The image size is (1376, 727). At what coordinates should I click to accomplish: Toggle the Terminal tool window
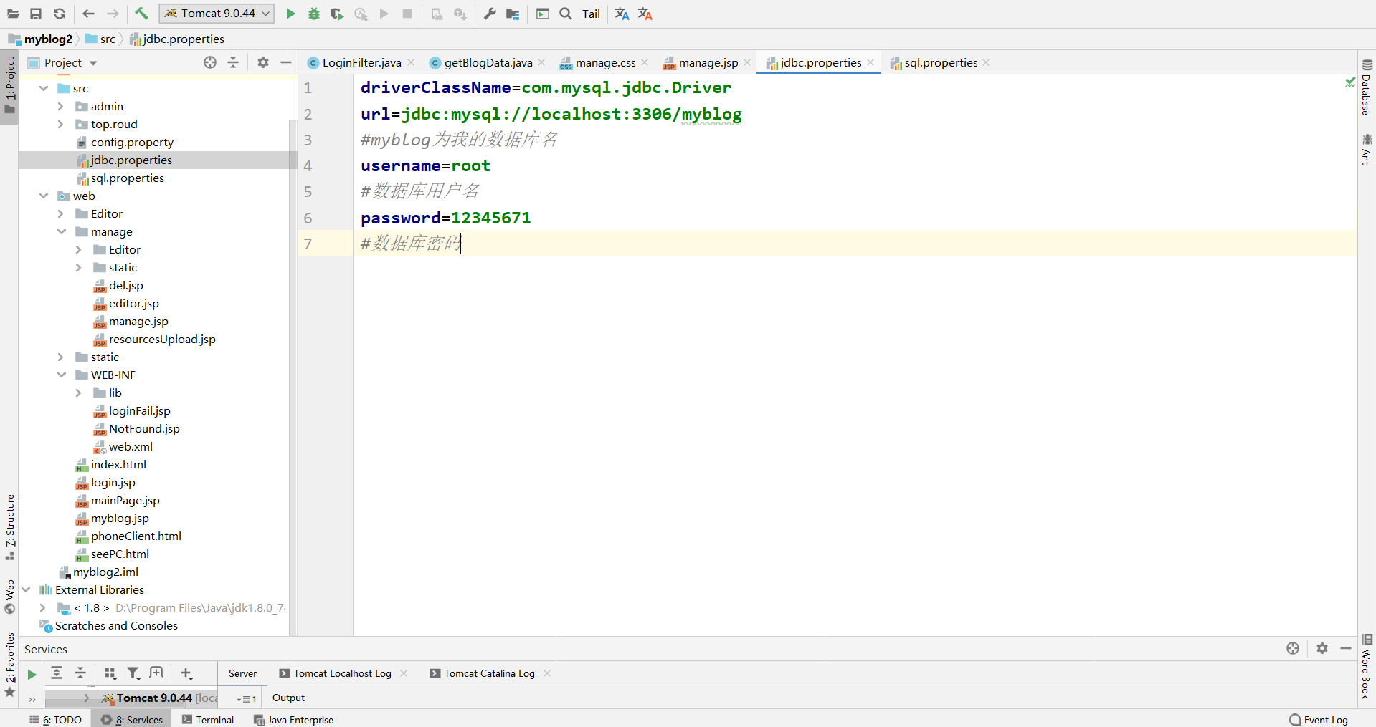[x=208, y=720]
